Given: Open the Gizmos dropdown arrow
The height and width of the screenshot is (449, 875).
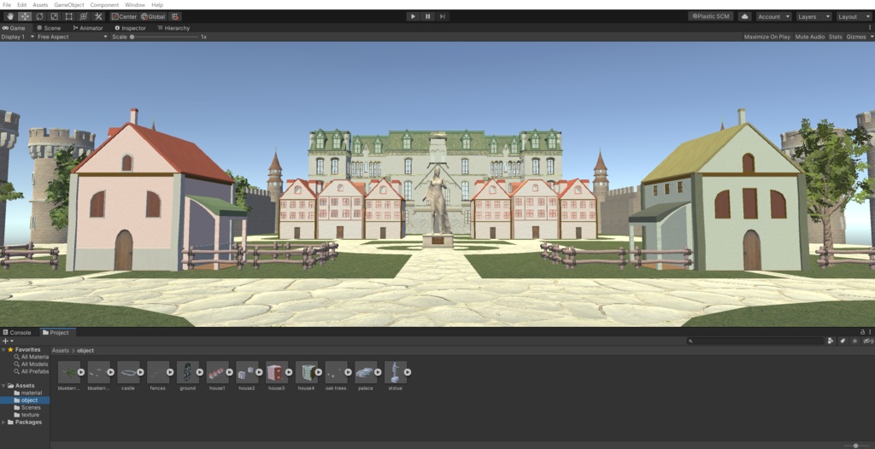Looking at the screenshot, I should click(872, 37).
